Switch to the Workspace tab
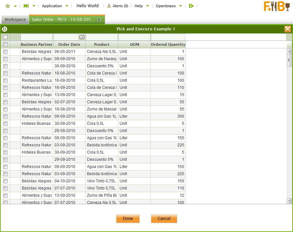Image resolution: width=293 pixels, height=232 pixels. [15, 20]
